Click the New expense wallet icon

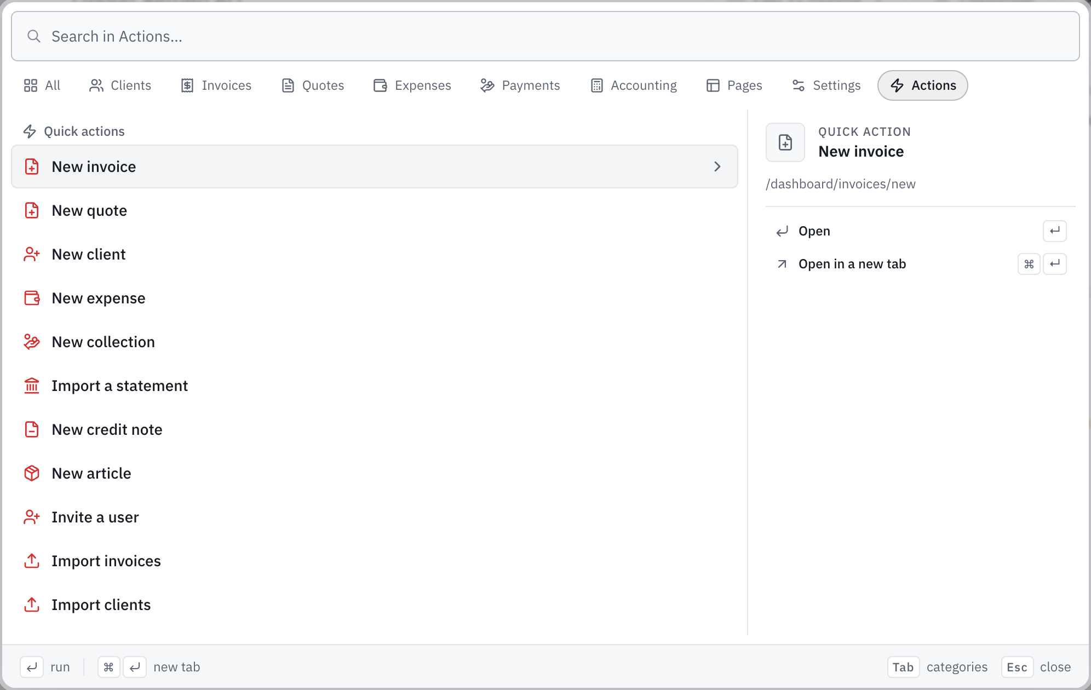pyautogui.click(x=32, y=298)
